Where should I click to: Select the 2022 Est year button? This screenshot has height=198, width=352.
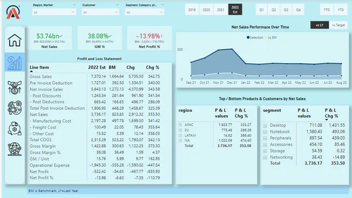coord(235,10)
